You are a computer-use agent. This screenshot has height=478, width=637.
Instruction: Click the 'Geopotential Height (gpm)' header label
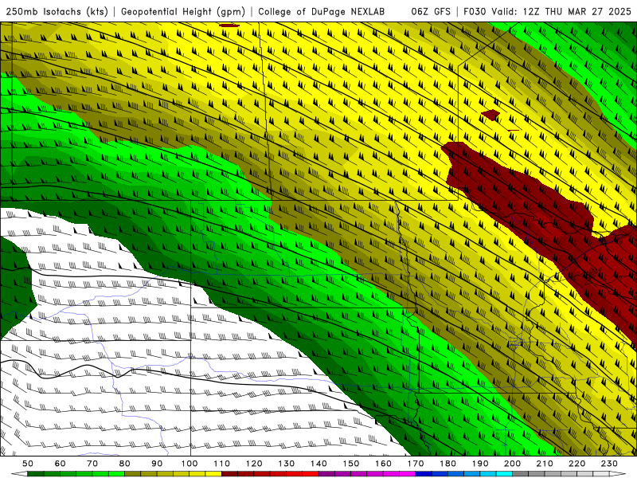[x=183, y=12]
